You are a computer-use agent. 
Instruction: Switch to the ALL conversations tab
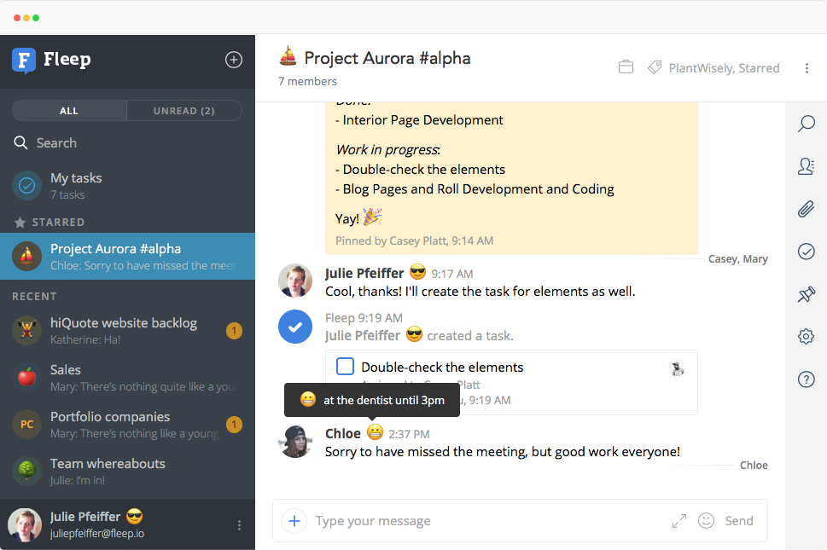tap(69, 111)
